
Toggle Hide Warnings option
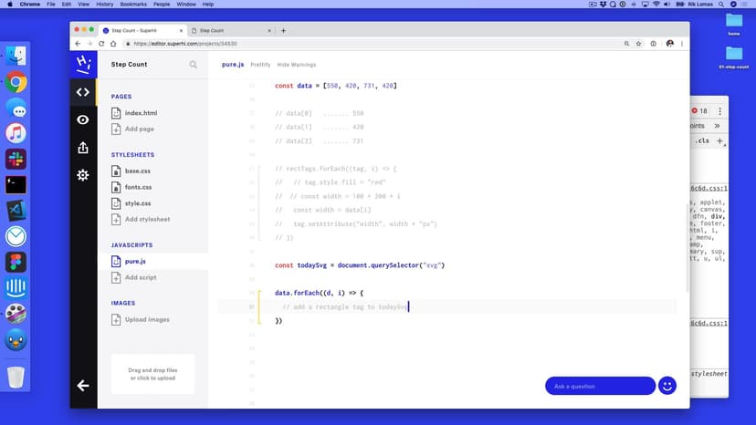click(297, 65)
